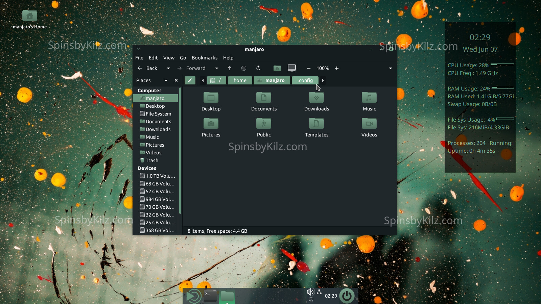Expand the dropdown at the toolbar's far right
This screenshot has width=541, height=304.
[391, 68]
